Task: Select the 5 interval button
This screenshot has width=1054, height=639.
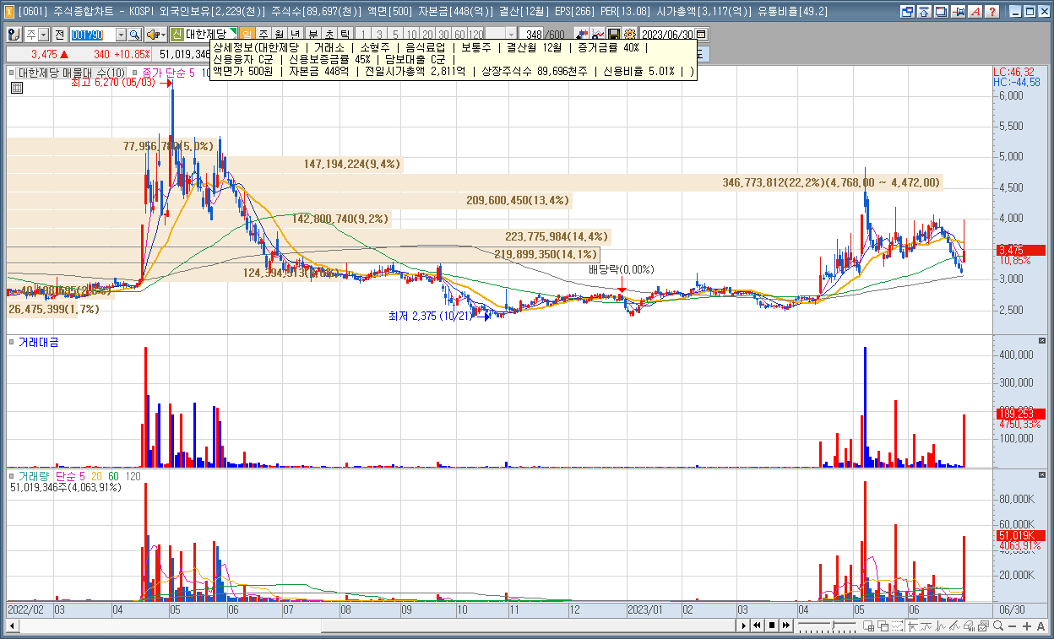Action: point(395,35)
